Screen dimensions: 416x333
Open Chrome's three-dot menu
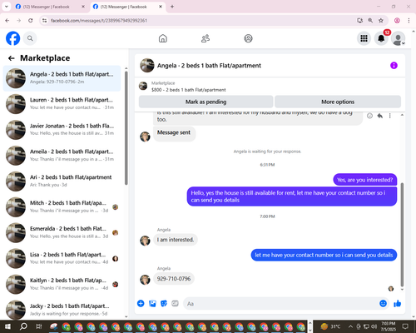pyautogui.click(x=409, y=21)
